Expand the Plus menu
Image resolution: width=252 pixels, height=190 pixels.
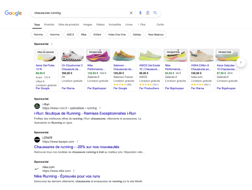[x=141, y=25]
